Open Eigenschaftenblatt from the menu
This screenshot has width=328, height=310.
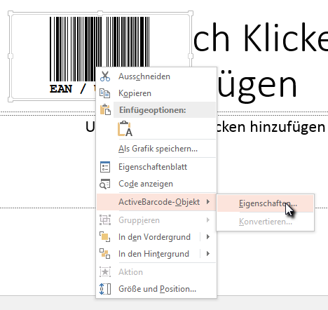click(x=156, y=167)
